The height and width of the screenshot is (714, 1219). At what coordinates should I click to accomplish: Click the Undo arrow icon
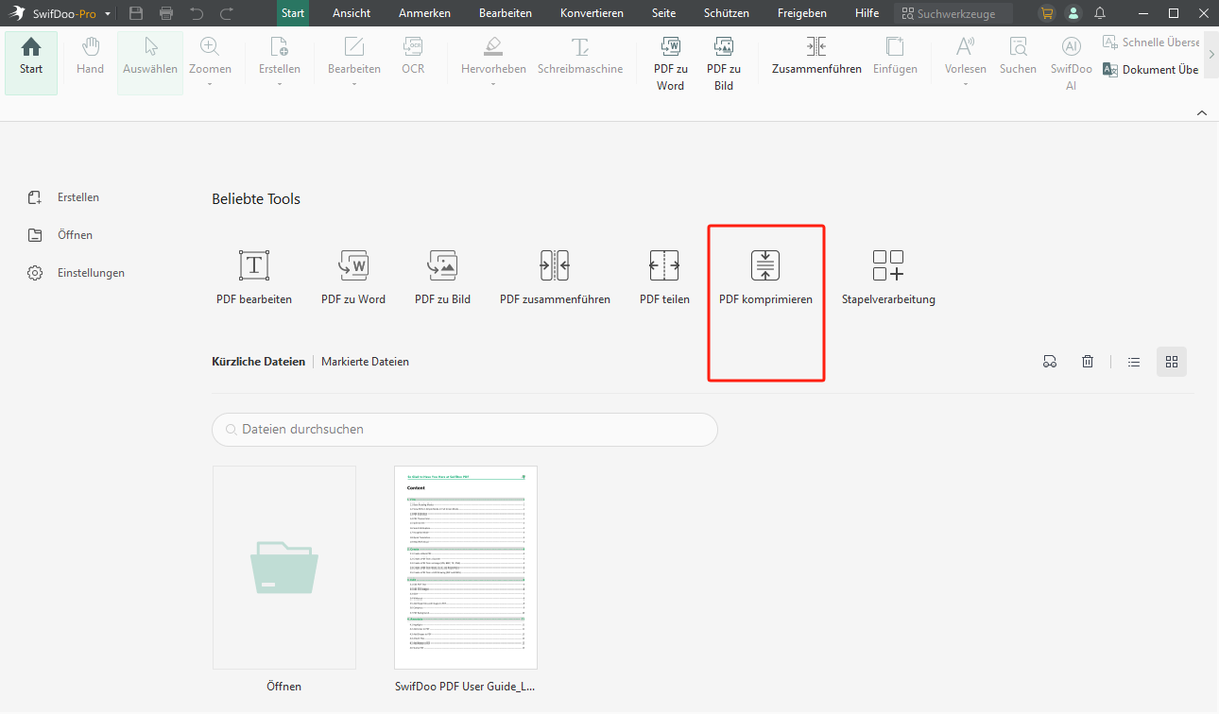[x=197, y=13]
